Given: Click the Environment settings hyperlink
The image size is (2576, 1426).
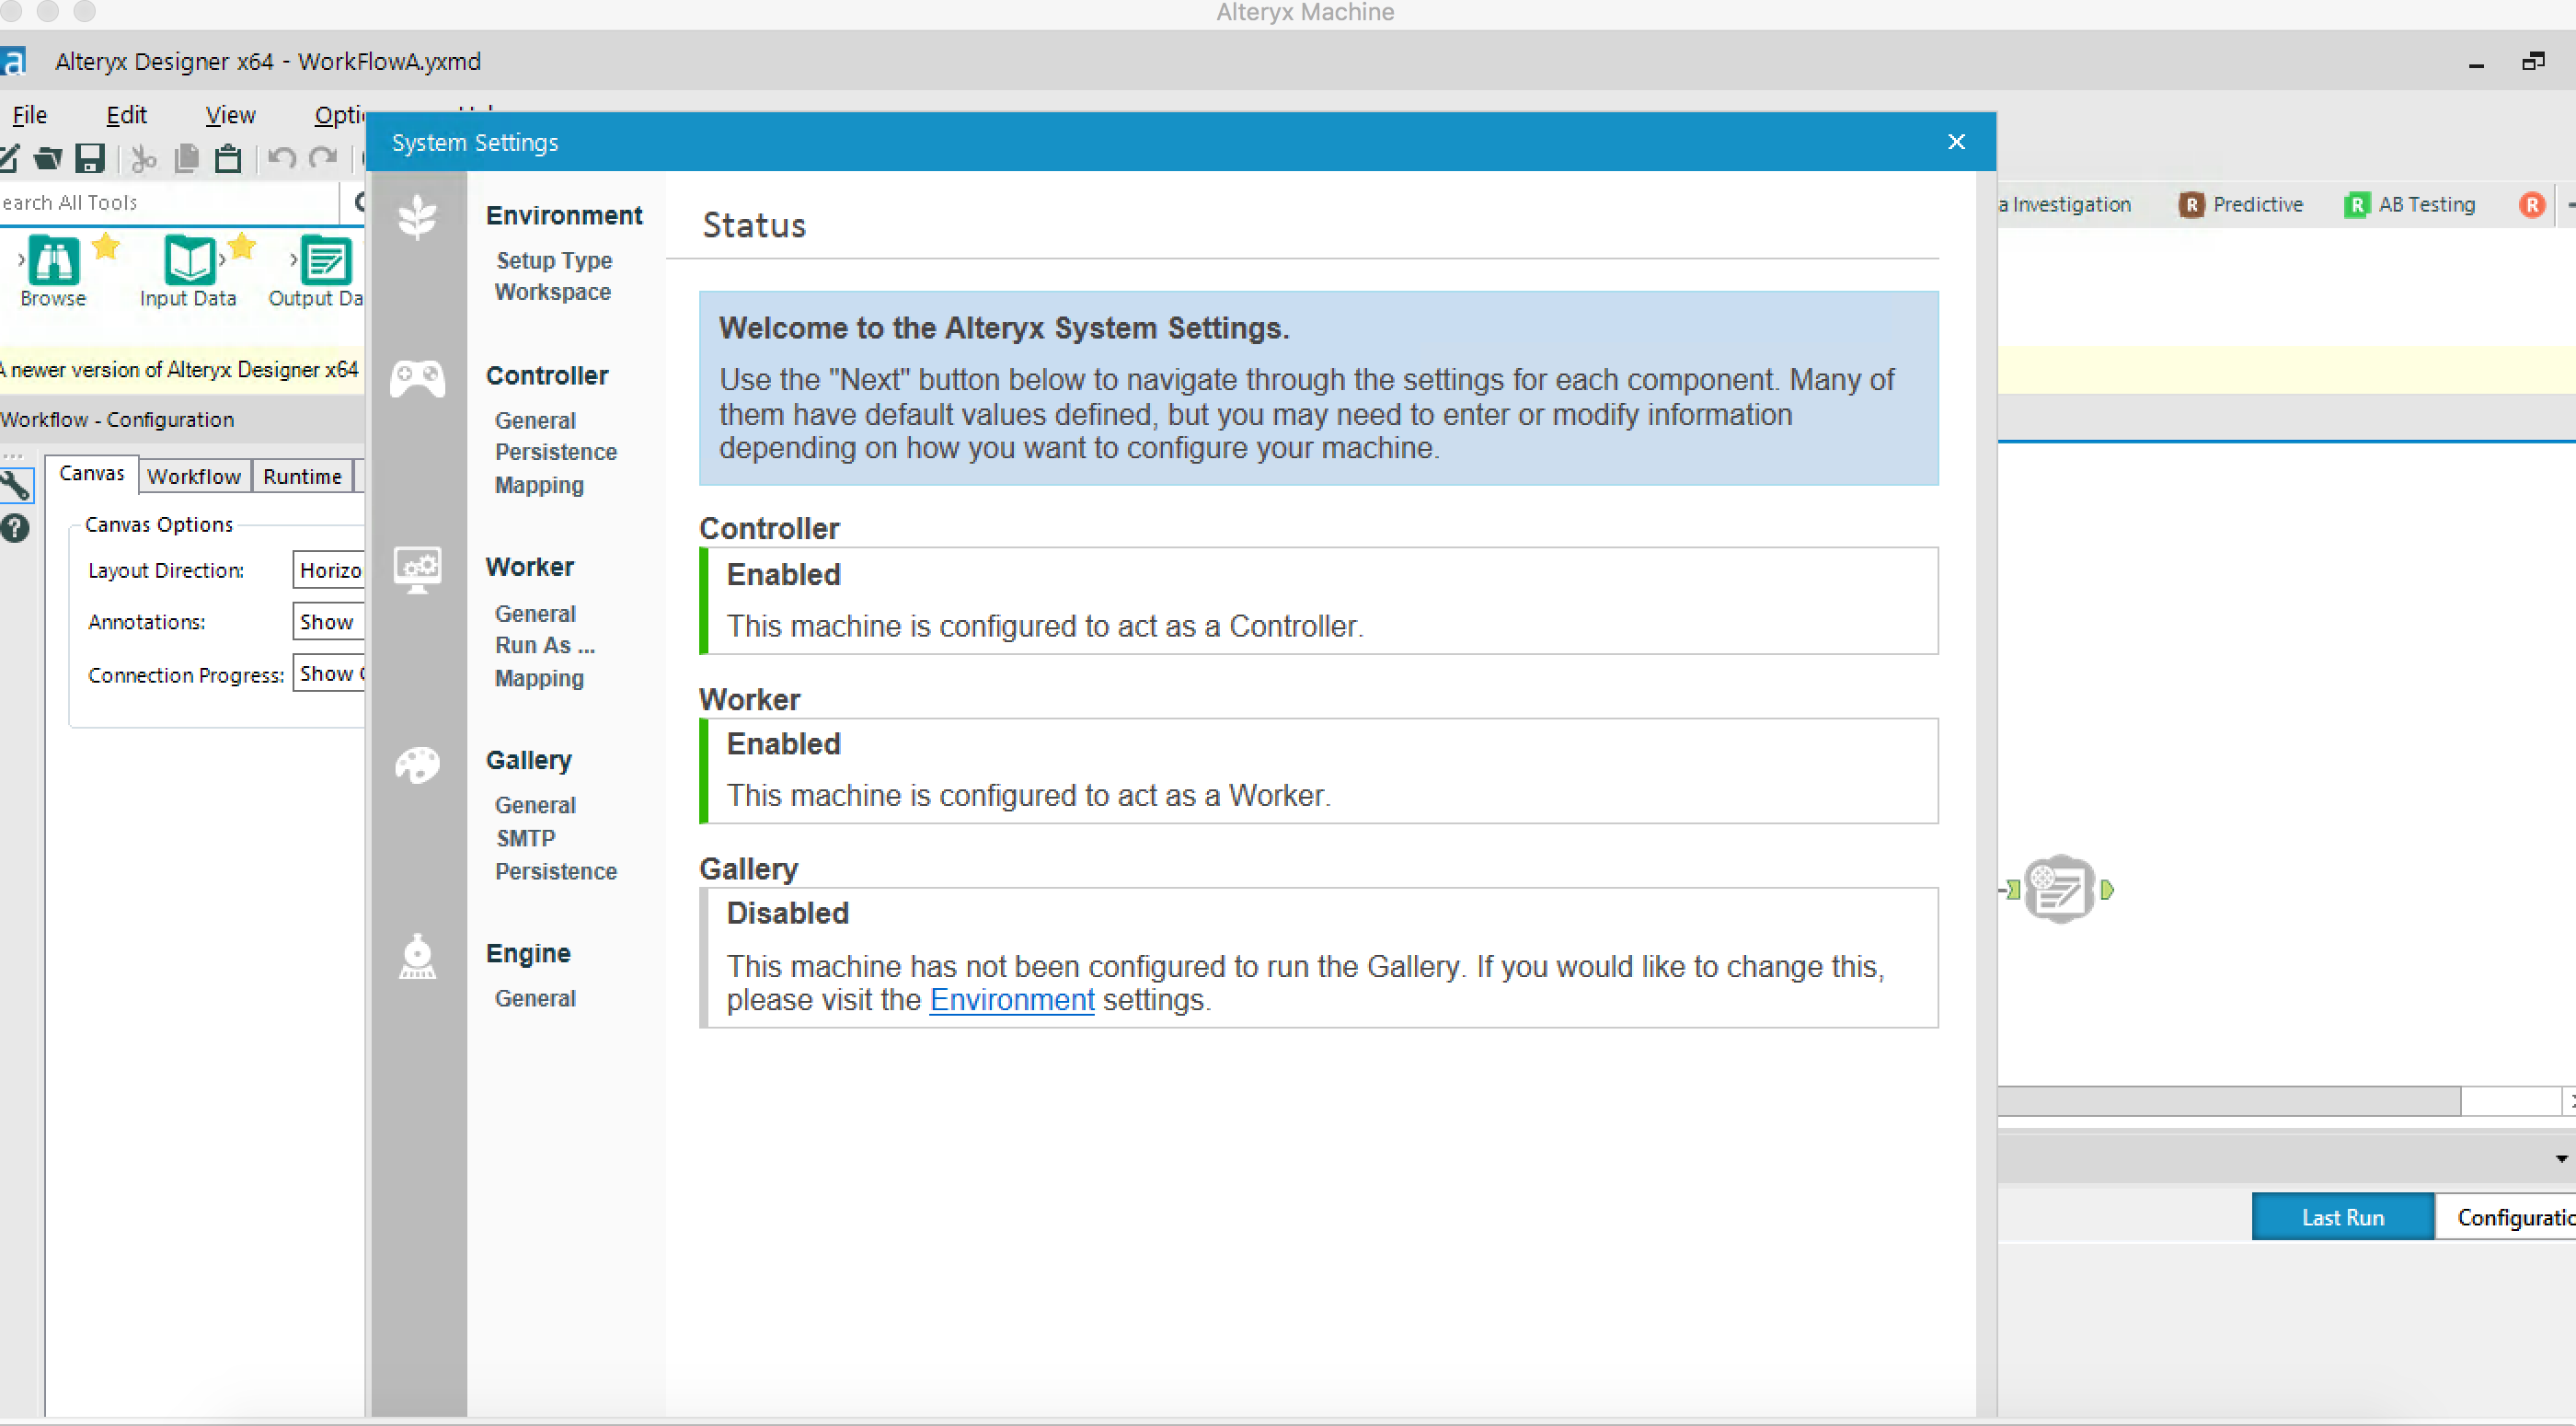Looking at the screenshot, I should click(1011, 1000).
